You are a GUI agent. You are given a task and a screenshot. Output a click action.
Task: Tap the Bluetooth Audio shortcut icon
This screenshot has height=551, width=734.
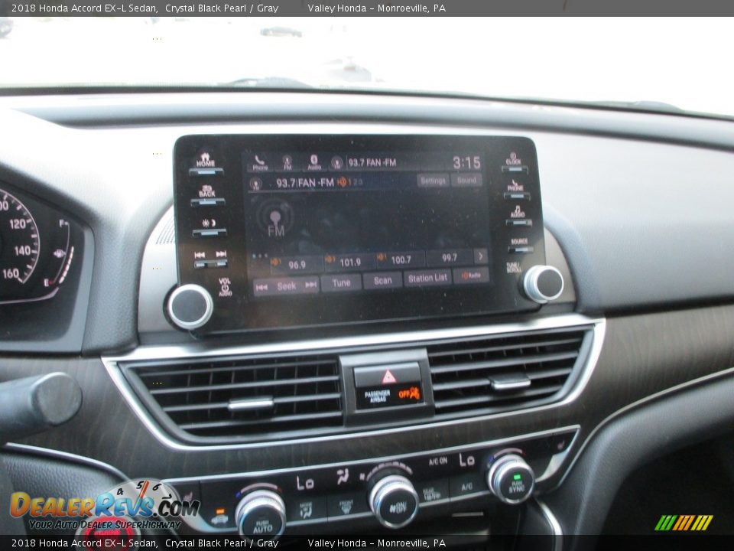pos(313,162)
